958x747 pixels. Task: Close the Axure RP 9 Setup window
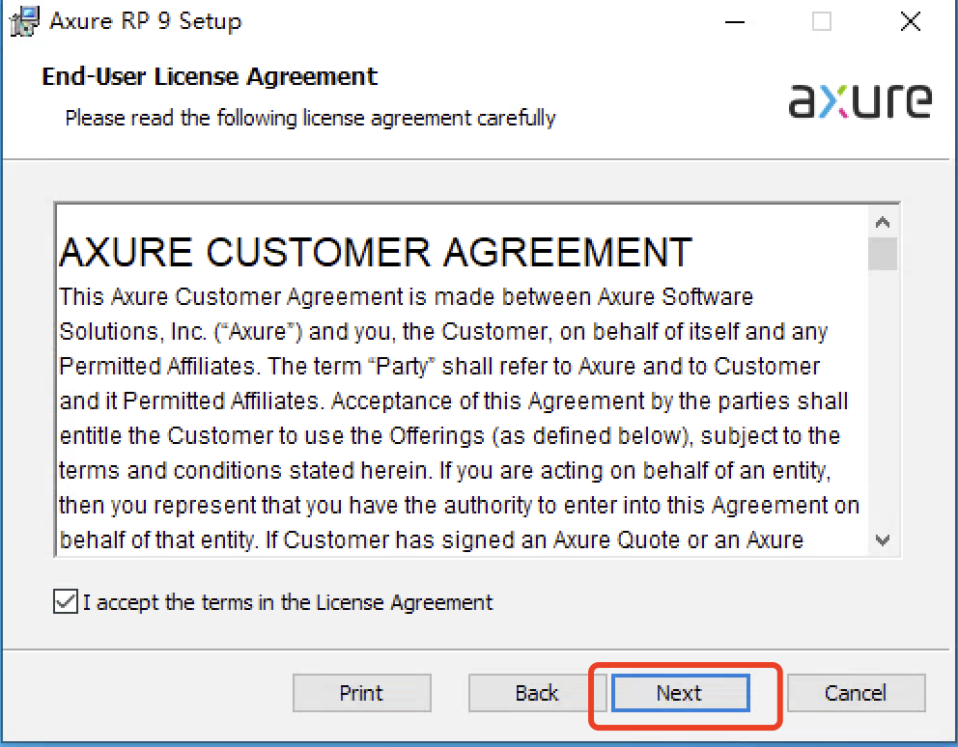coord(909,21)
